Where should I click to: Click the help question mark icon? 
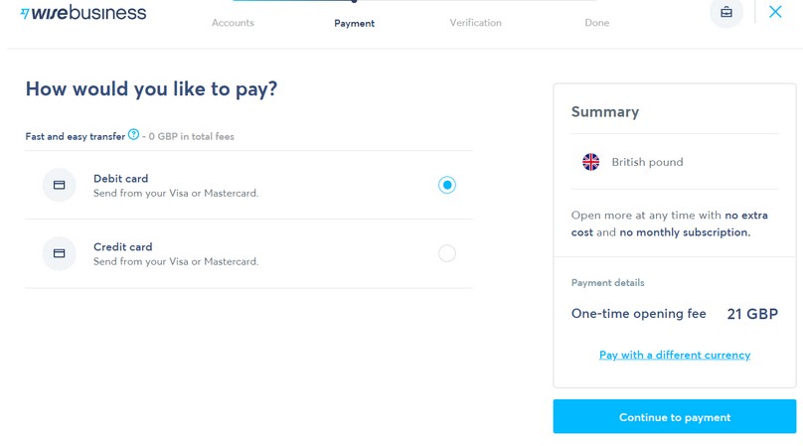(x=133, y=135)
